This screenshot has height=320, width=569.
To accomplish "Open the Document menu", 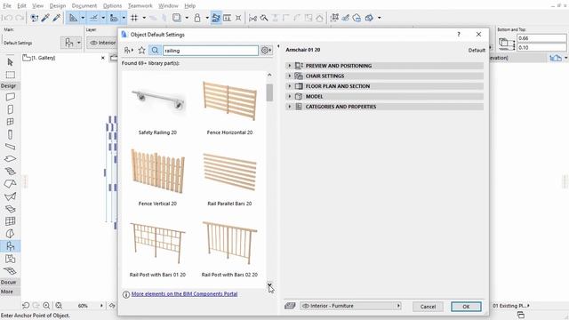I will coord(84,6).
